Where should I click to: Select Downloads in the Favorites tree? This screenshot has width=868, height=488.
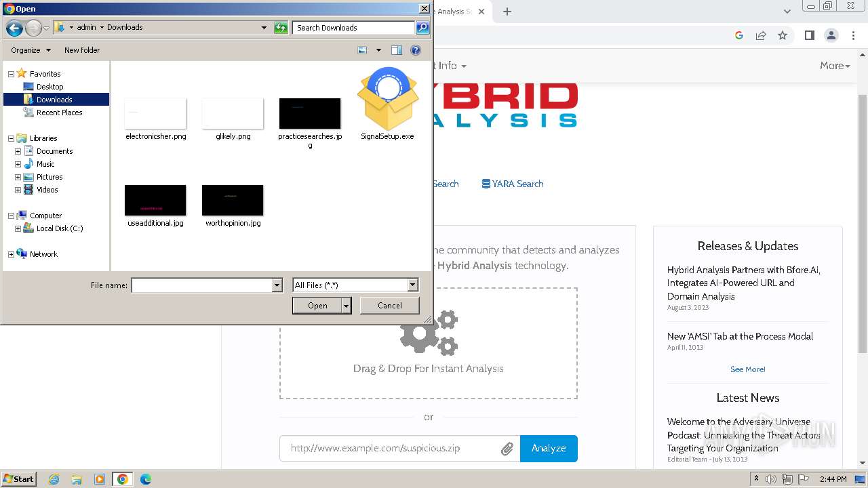(x=56, y=100)
